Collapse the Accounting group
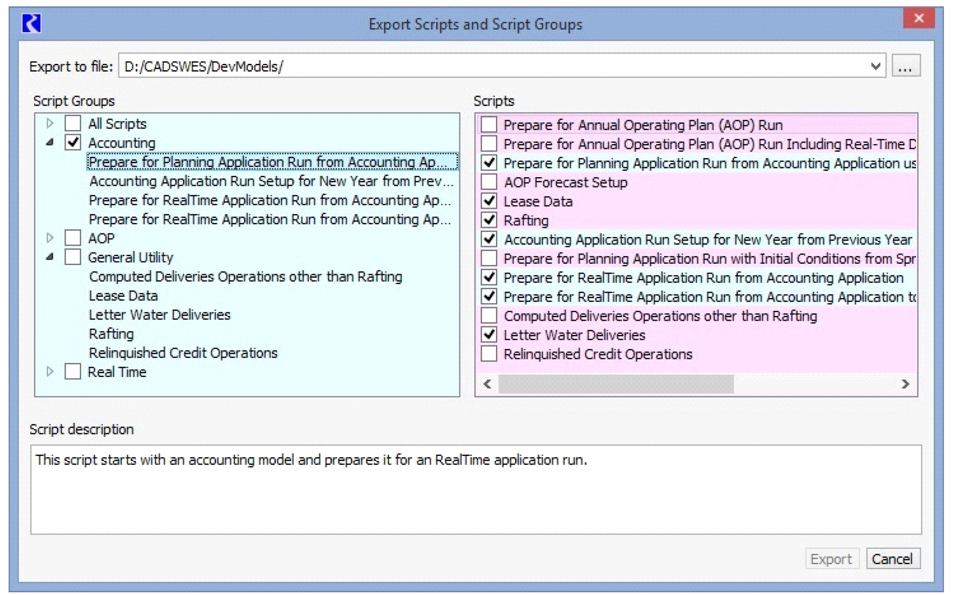This screenshot has height=595, width=953. (x=50, y=143)
